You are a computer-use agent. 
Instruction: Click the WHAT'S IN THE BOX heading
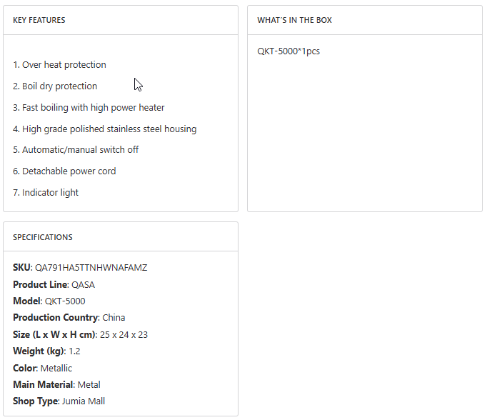pyautogui.click(x=294, y=20)
